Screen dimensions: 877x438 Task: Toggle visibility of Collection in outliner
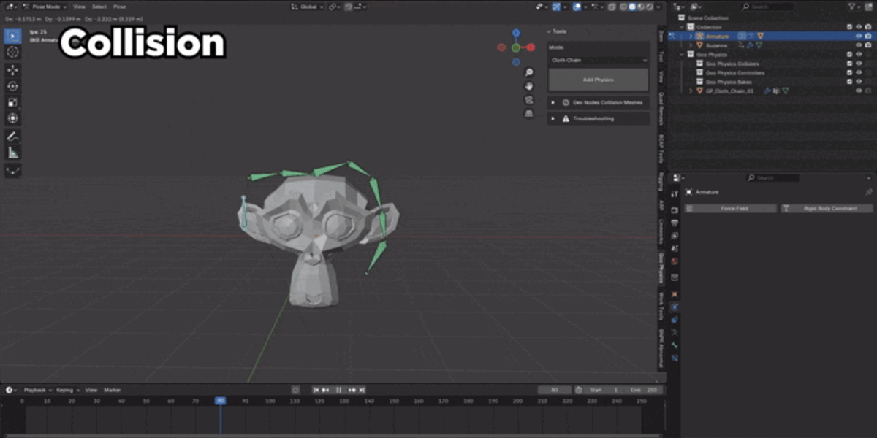[859, 27]
